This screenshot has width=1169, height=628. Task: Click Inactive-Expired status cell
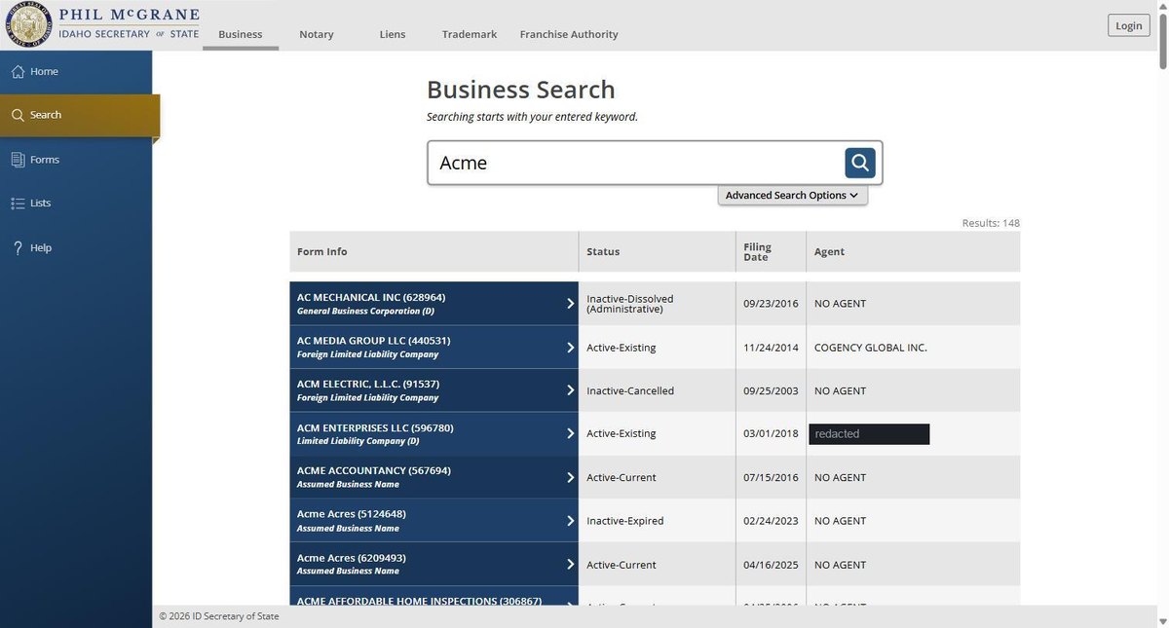(x=658, y=521)
